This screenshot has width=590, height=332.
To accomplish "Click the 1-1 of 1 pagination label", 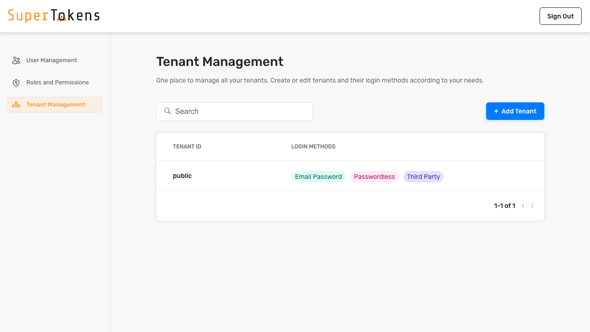I will tap(505, 206).
